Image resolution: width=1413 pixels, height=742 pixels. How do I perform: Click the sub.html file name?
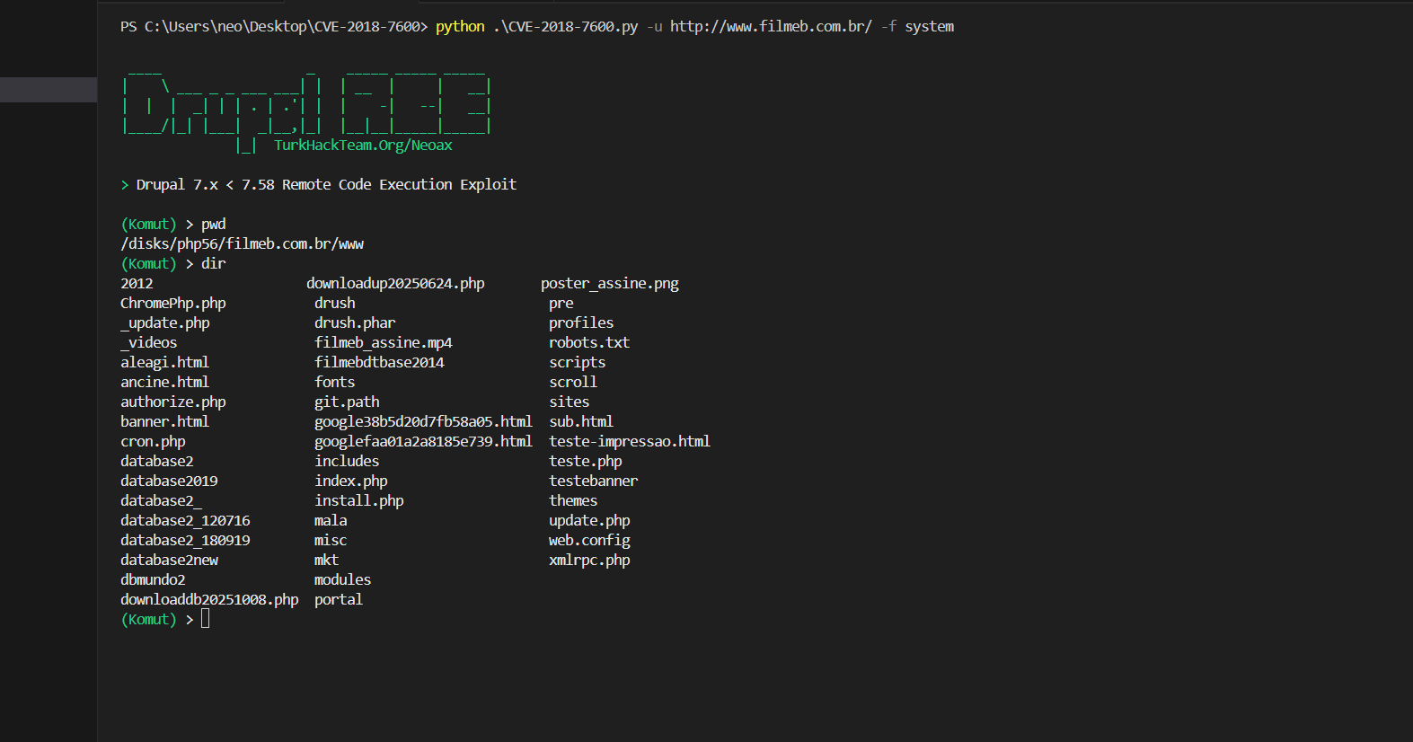581,422
